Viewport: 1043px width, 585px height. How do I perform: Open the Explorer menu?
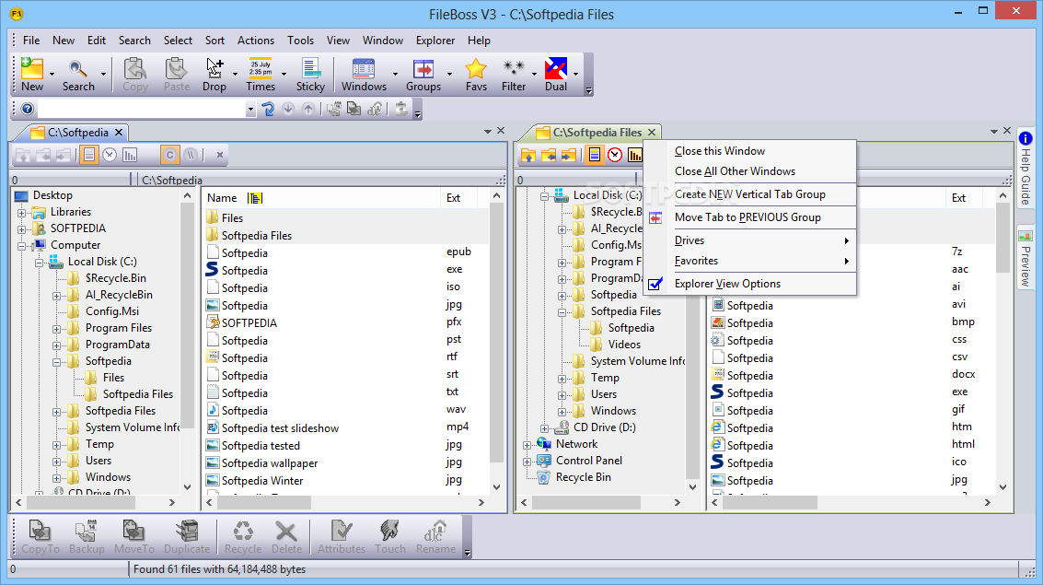click(x=435, y=41)
